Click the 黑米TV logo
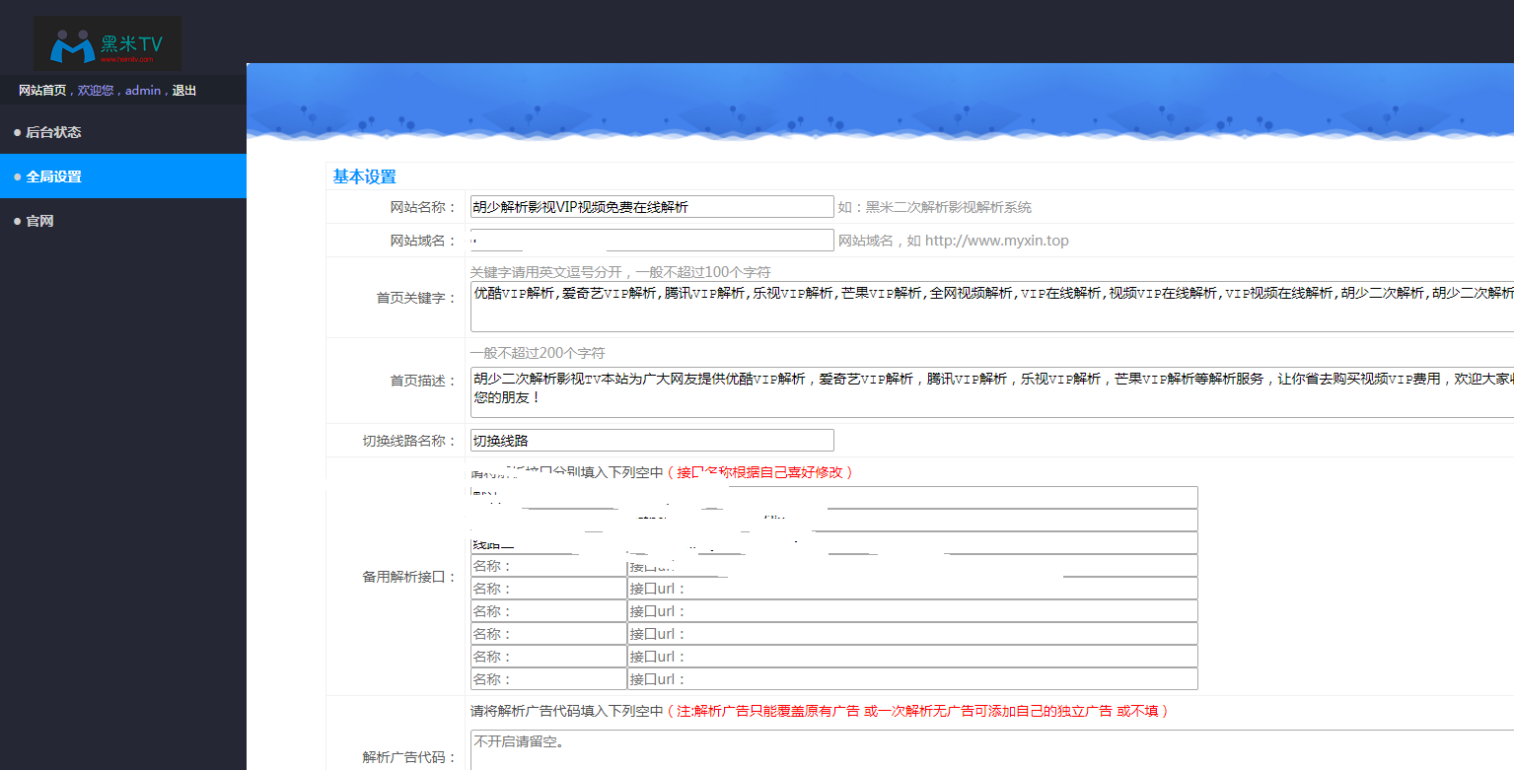 coord(108,43)
